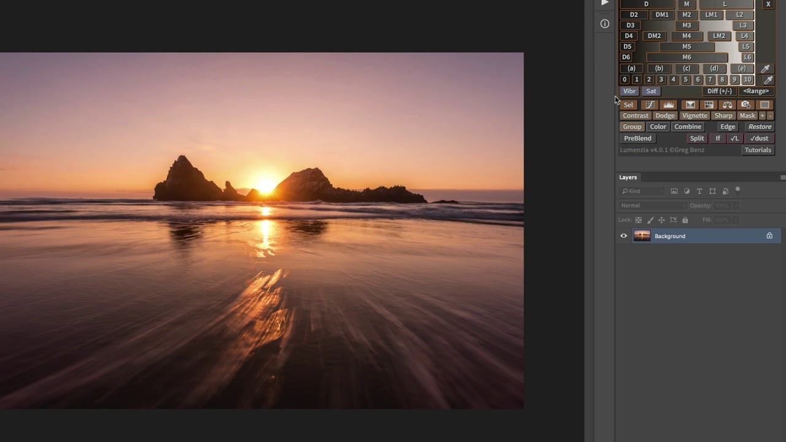Hide the Background layer visibility

click(623, 236)
